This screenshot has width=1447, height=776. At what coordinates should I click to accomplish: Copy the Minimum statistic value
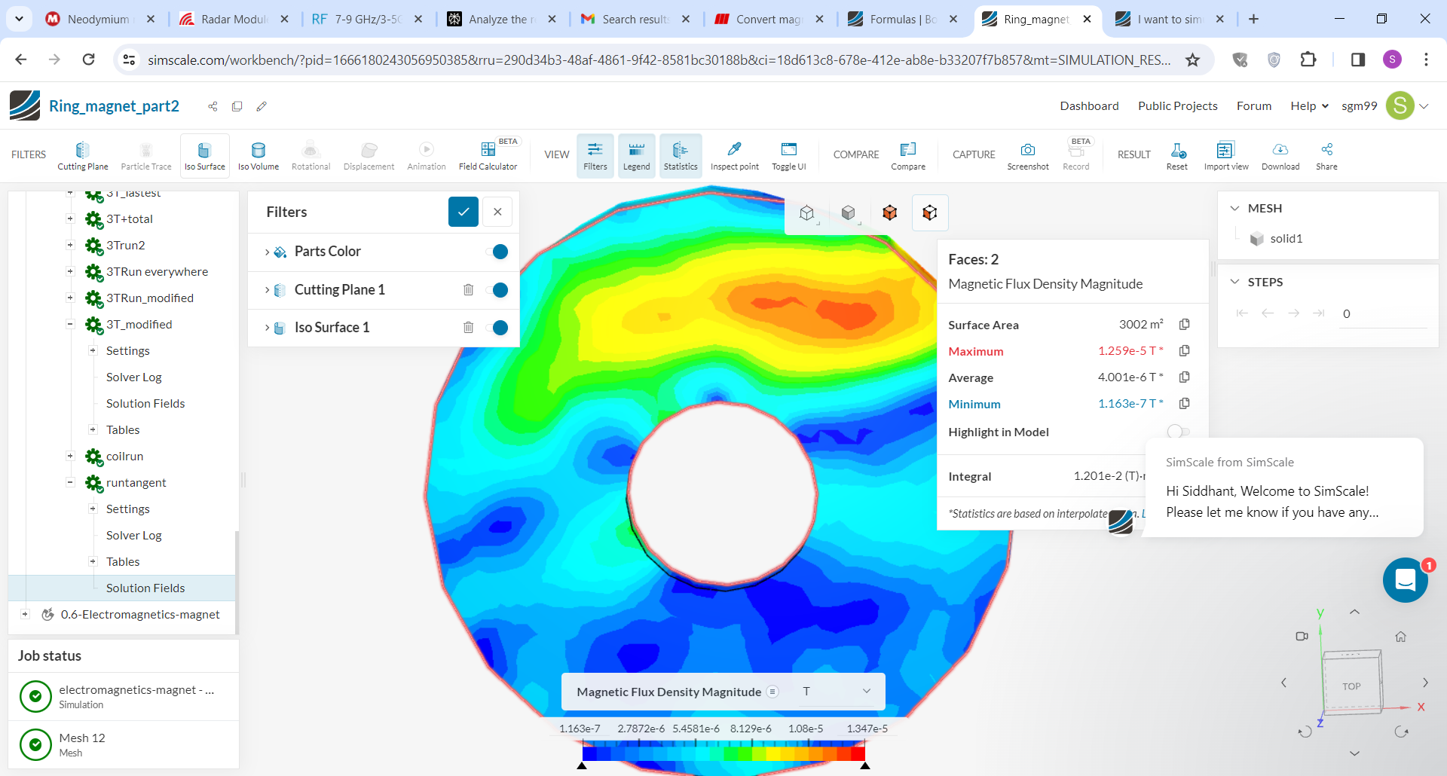pos(1184,403)
